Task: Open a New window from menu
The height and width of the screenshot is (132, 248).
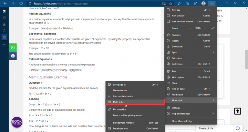Action: [x=191, y=15]
